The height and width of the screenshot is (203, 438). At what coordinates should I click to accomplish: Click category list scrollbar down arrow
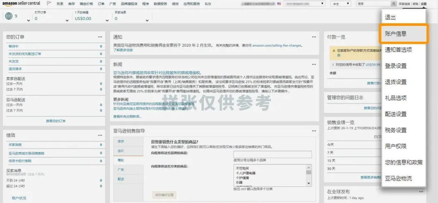click(x=309, y=183)
